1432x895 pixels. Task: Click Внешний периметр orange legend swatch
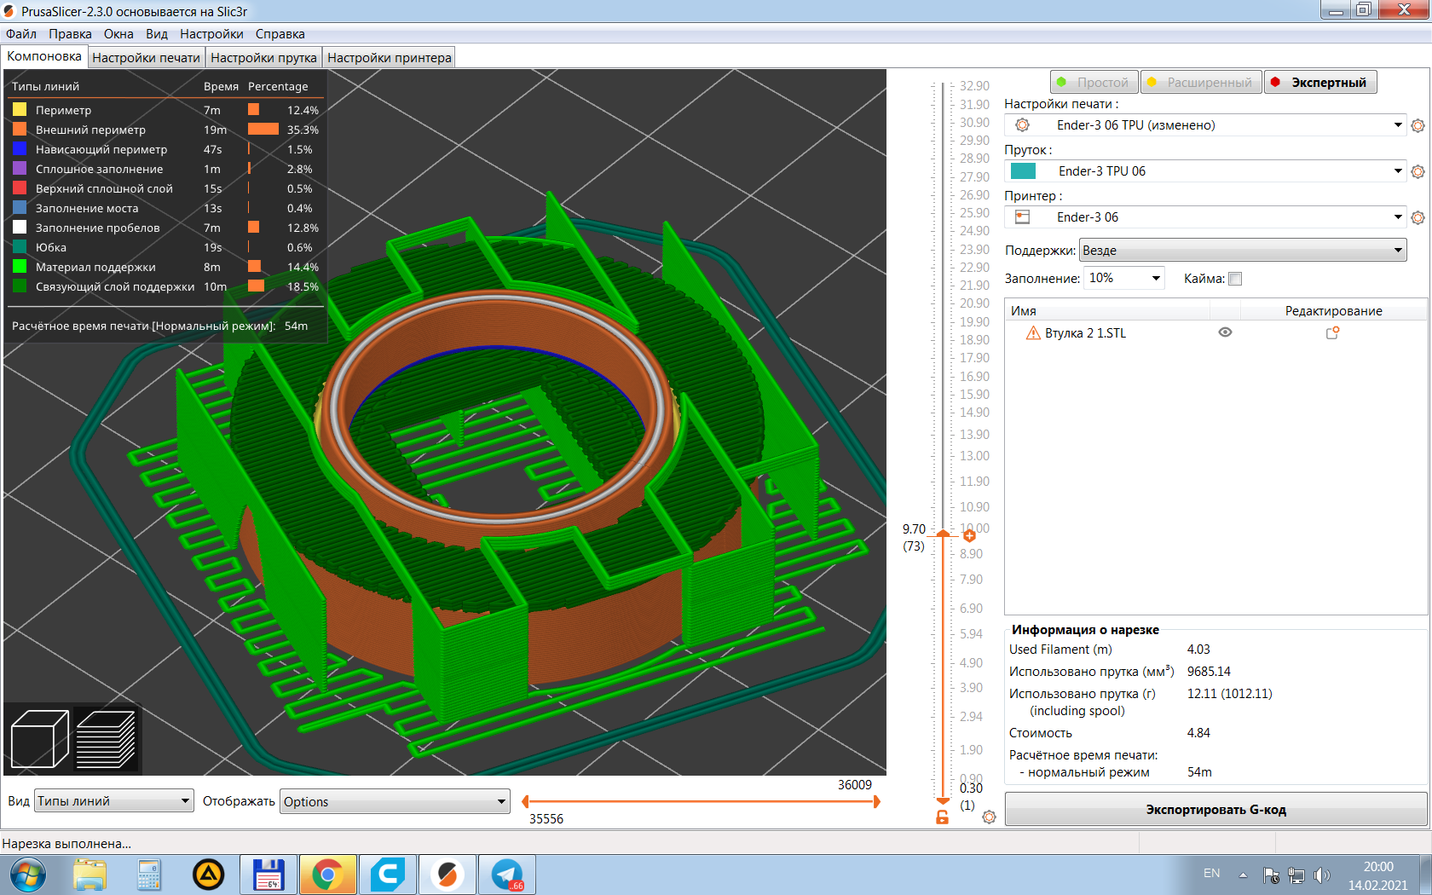click(20, 130)
